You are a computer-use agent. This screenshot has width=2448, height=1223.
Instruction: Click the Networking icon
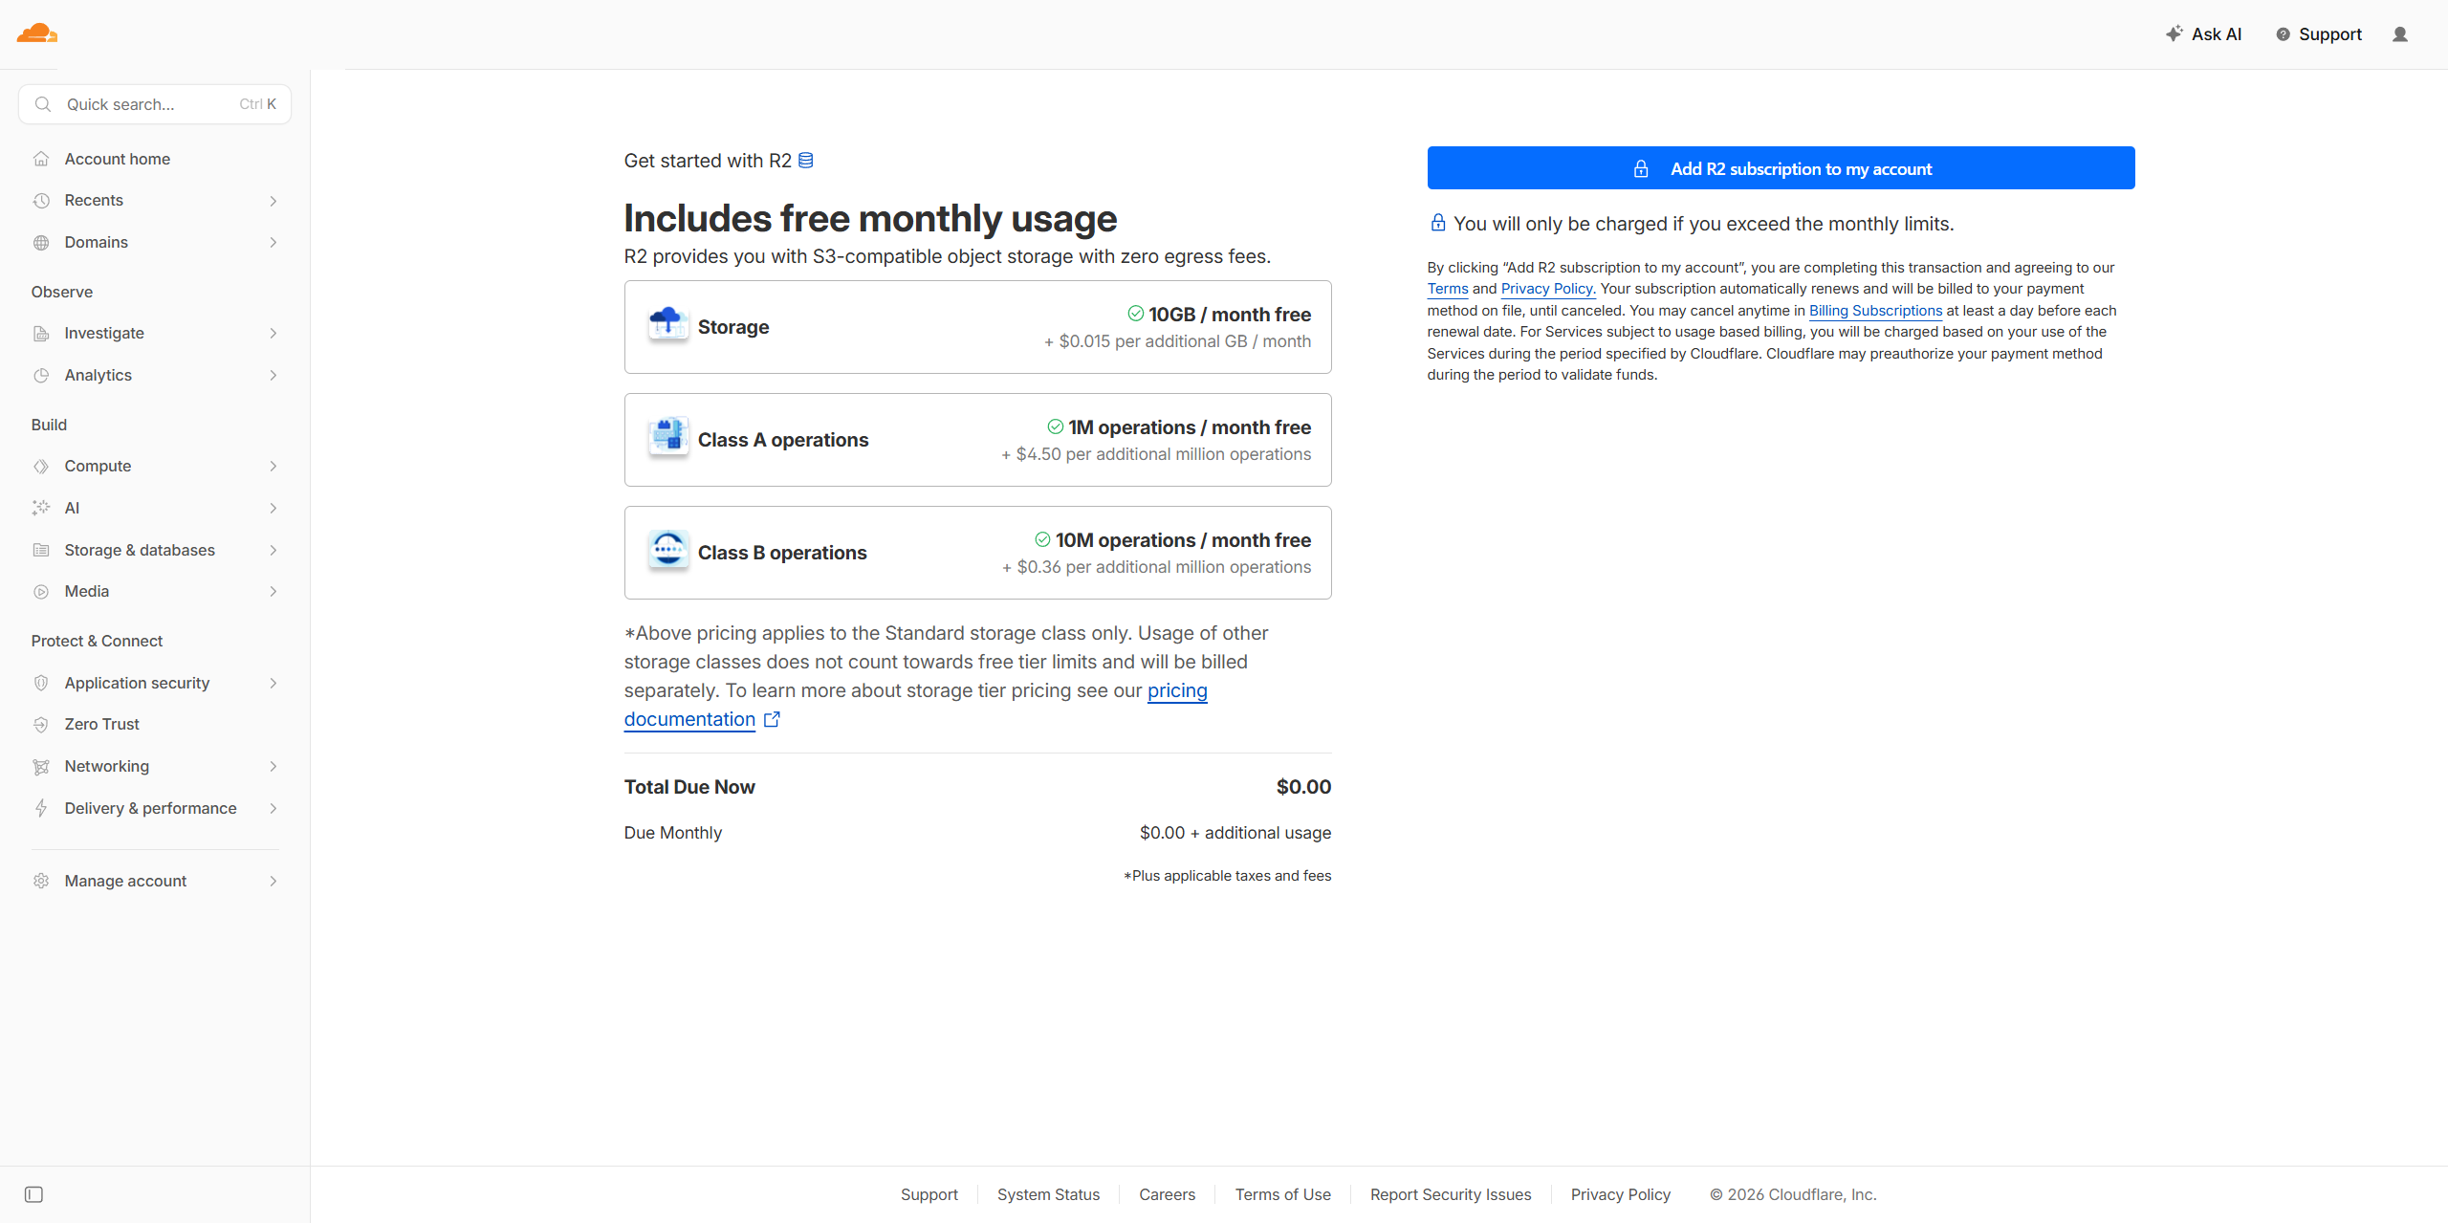point(41,767)
